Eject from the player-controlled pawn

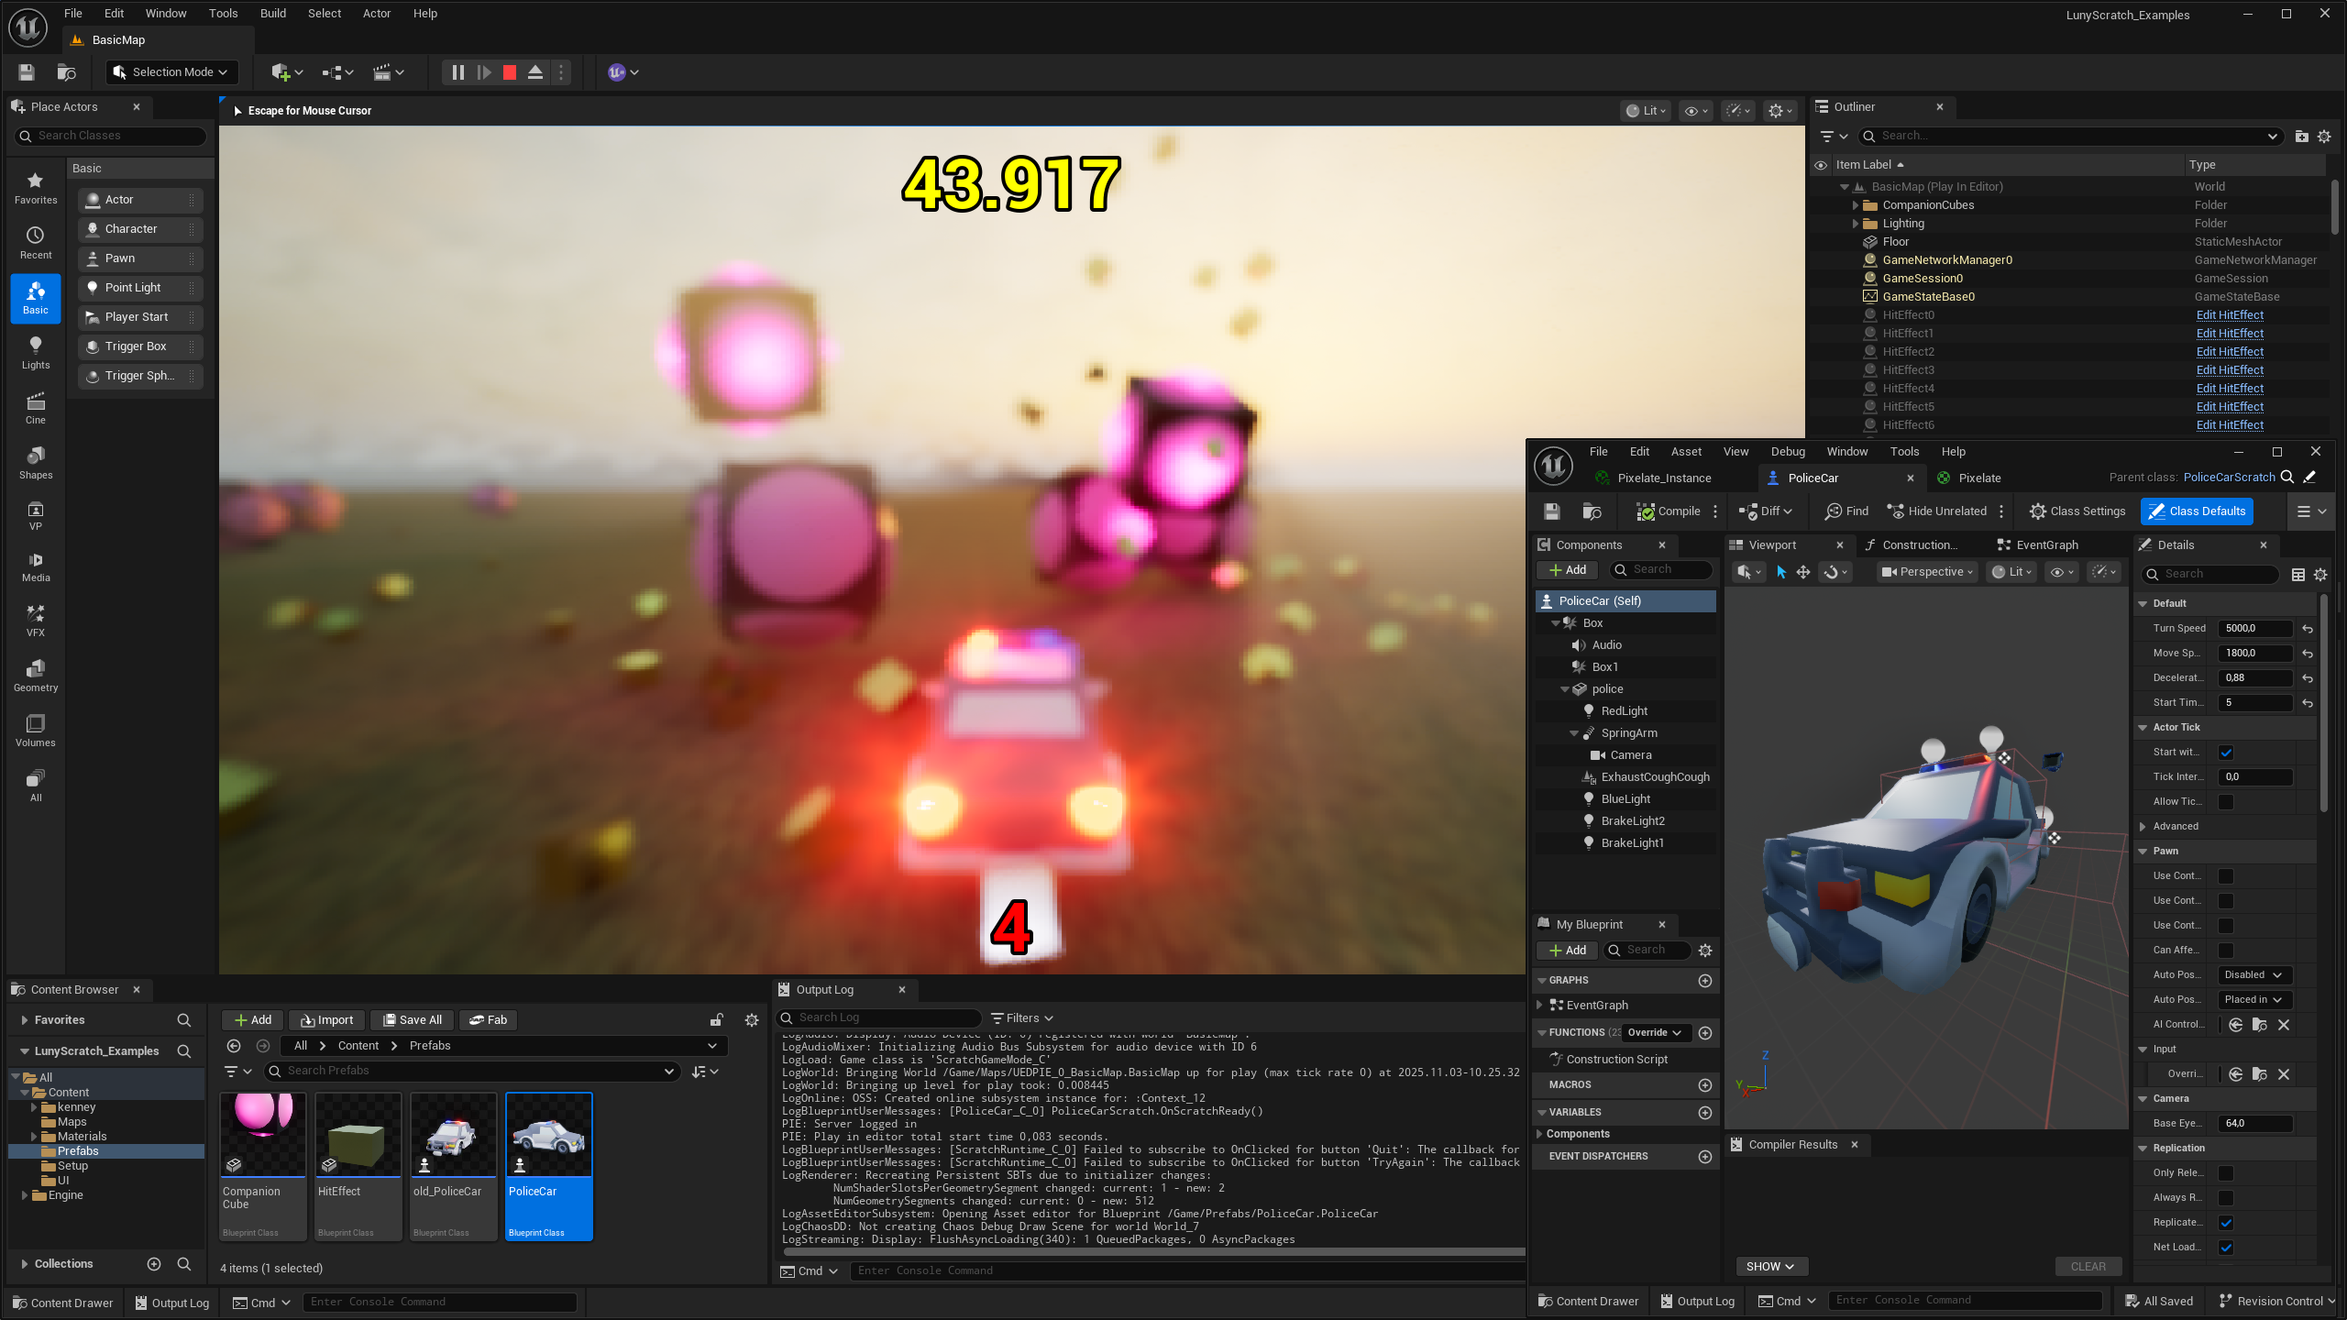tap(535, 72)
